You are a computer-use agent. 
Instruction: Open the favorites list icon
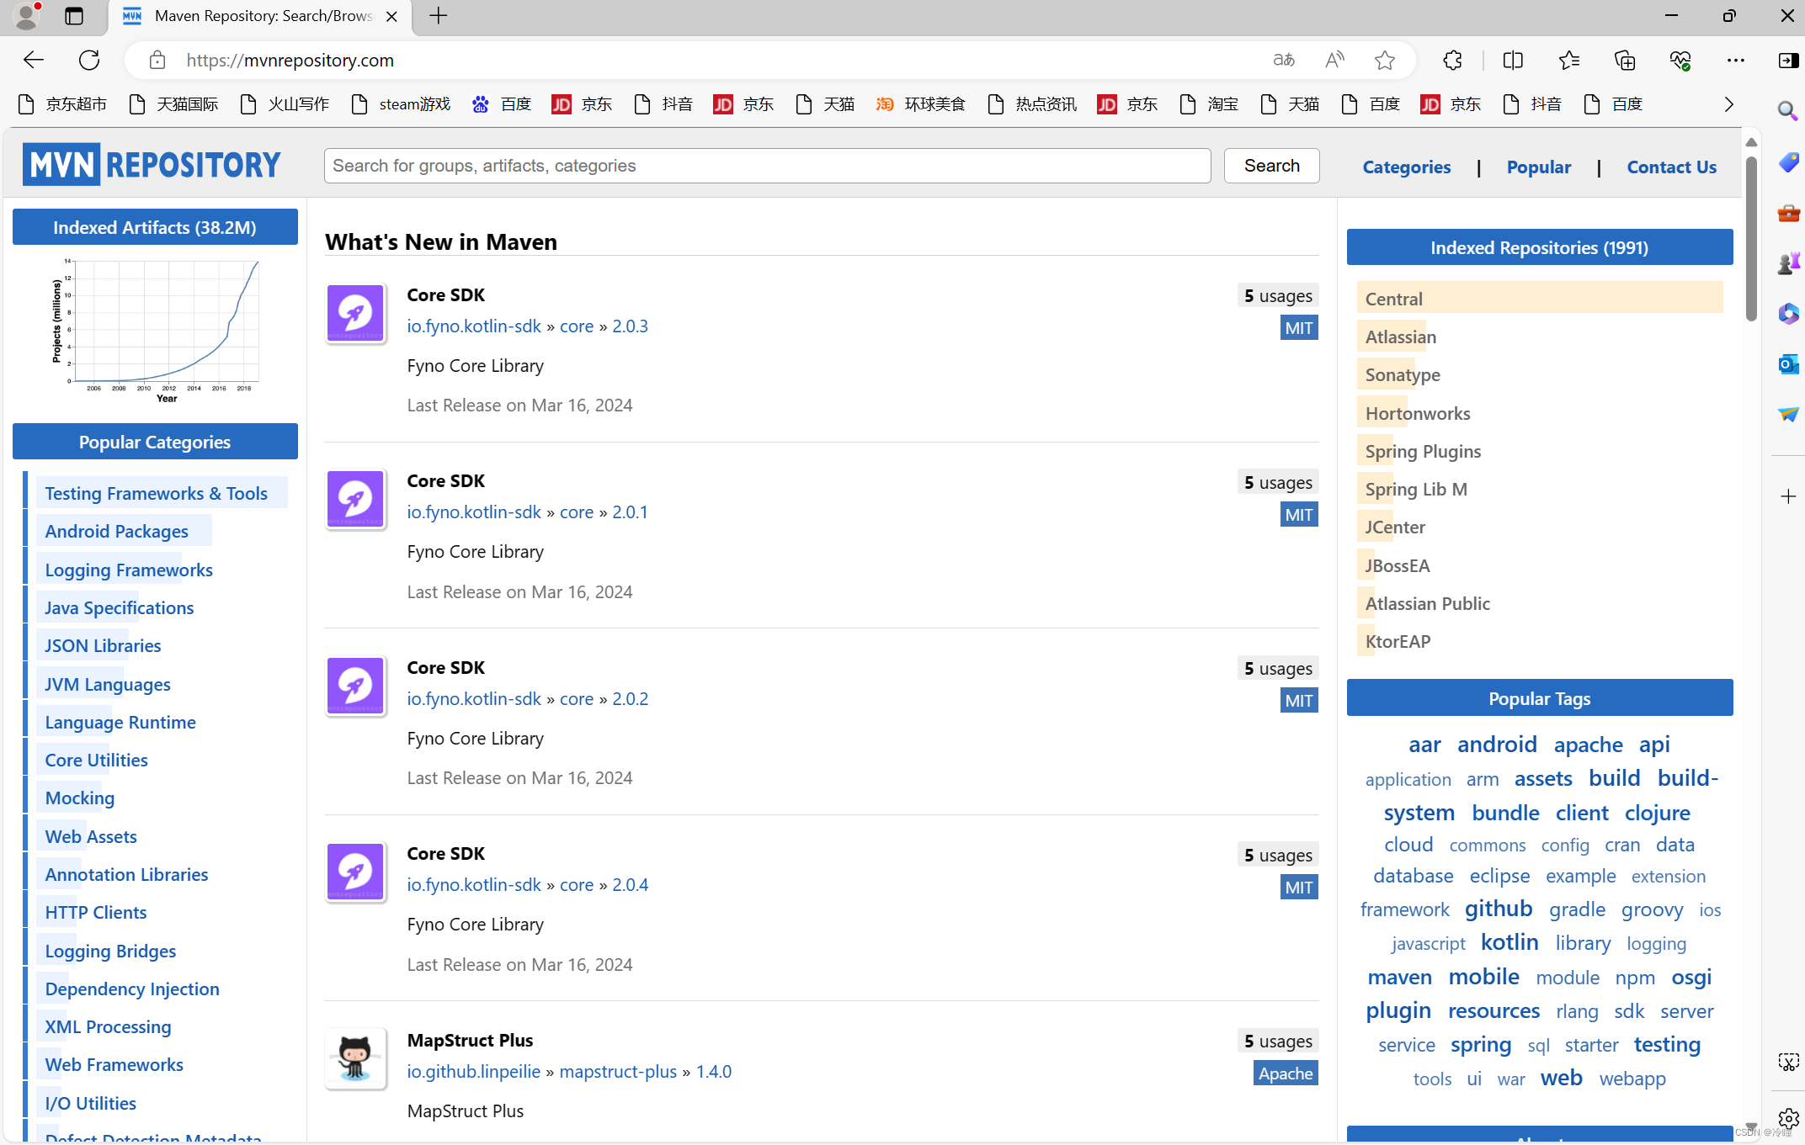point(1569,60)
